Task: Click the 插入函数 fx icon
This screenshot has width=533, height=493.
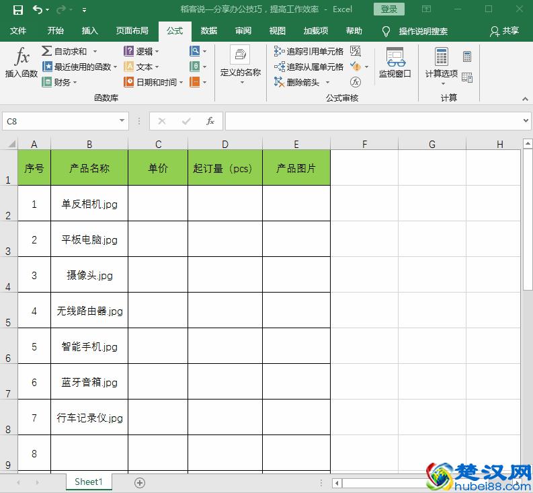Action: tap(22, 63)
